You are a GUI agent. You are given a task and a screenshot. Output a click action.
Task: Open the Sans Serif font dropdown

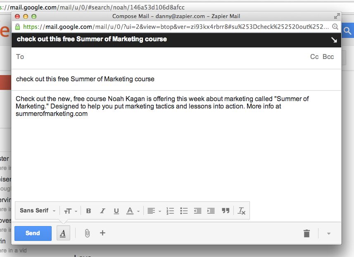click(x=37, y=211)
